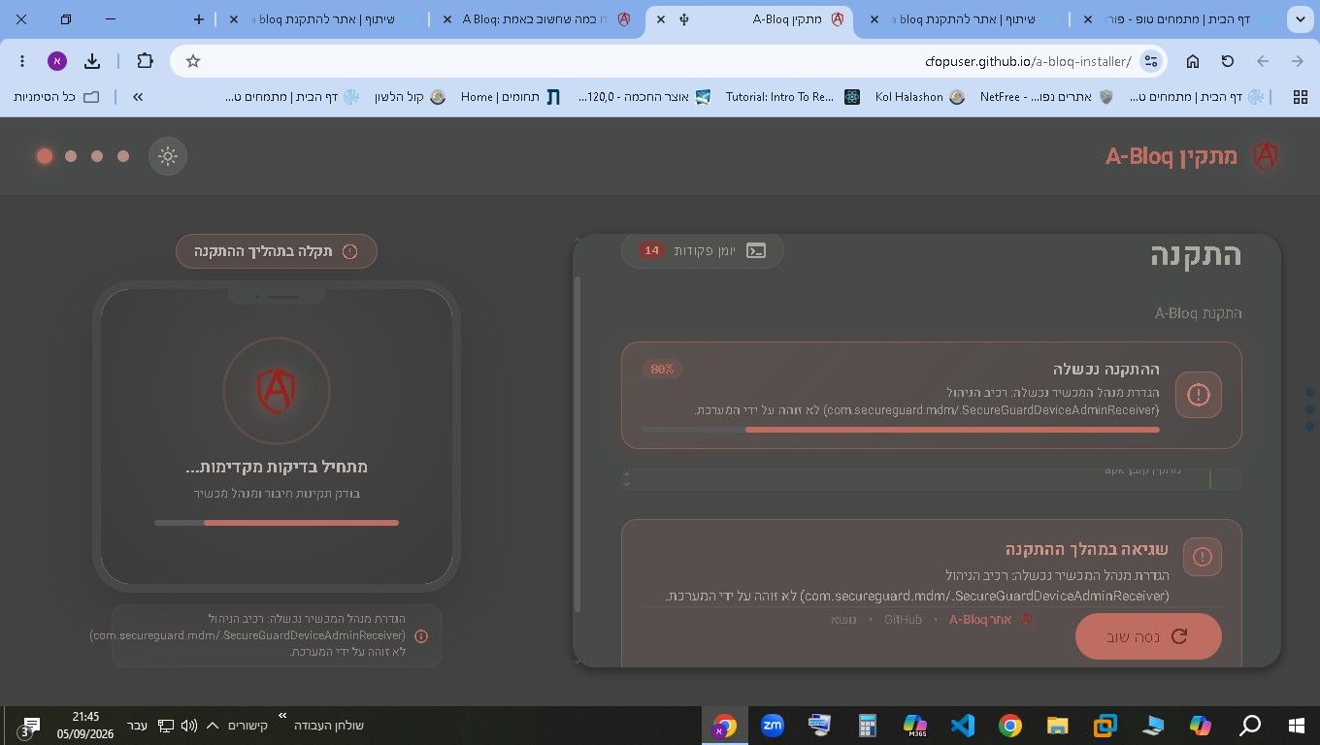Open the Tutorial: Intro To Re... bookmark
This screenshot has height=745, width=1320.
(x=792, y=96)
